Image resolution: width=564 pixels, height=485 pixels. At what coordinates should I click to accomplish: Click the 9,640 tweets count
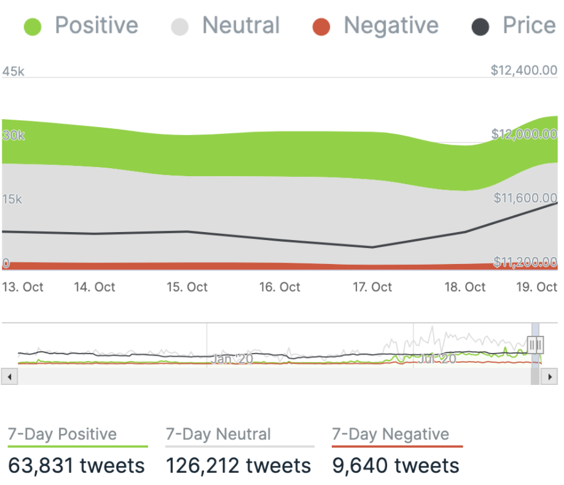point(396,465)
